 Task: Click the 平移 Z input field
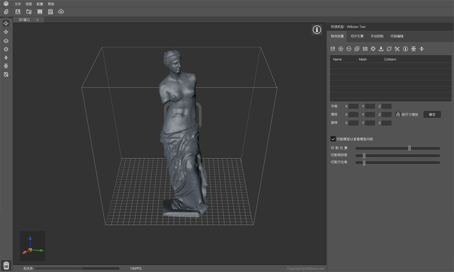click(x=386, y=107)
